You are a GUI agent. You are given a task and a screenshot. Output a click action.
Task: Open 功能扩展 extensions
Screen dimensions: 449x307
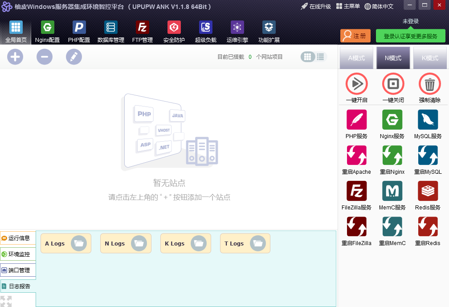(269, 32)
